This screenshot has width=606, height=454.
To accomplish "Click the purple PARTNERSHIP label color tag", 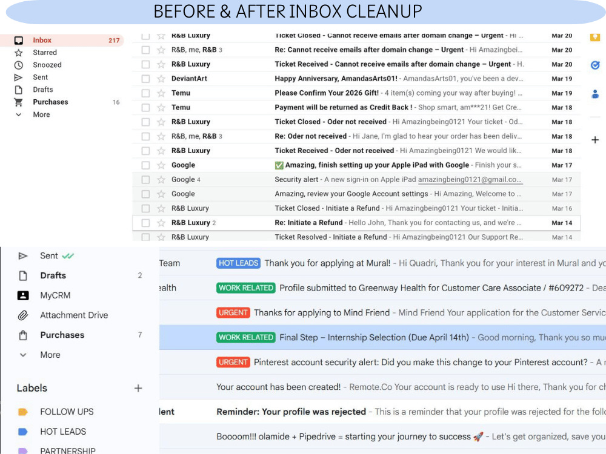I will [23, 450].
